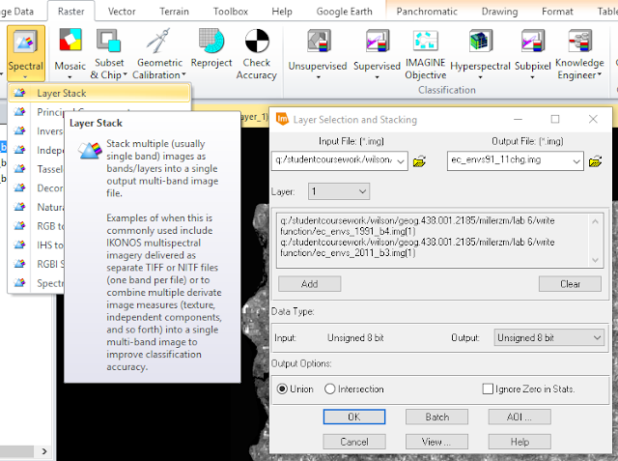
Task: Open Geometric Calibration compass icon
Action: 158,41
